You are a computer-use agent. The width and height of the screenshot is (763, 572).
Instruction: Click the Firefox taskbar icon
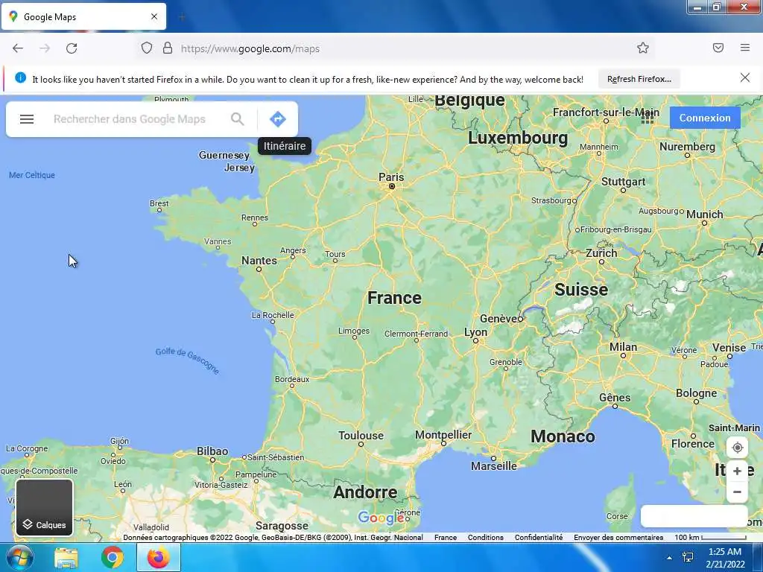point(158,558)
